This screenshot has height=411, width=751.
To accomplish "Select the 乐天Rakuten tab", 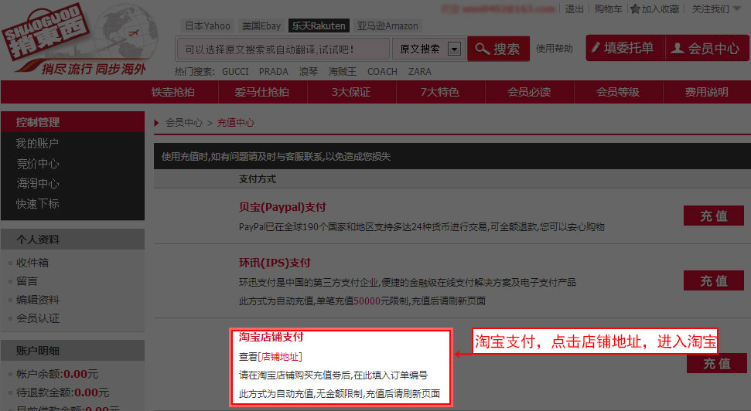I will 319,25.
